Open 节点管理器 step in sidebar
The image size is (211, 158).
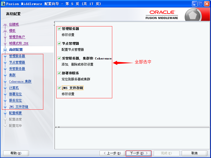[x=17, y=62]
